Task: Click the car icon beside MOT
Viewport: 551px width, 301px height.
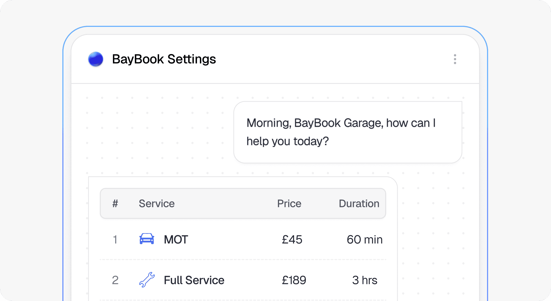Action: click(147, 239)
